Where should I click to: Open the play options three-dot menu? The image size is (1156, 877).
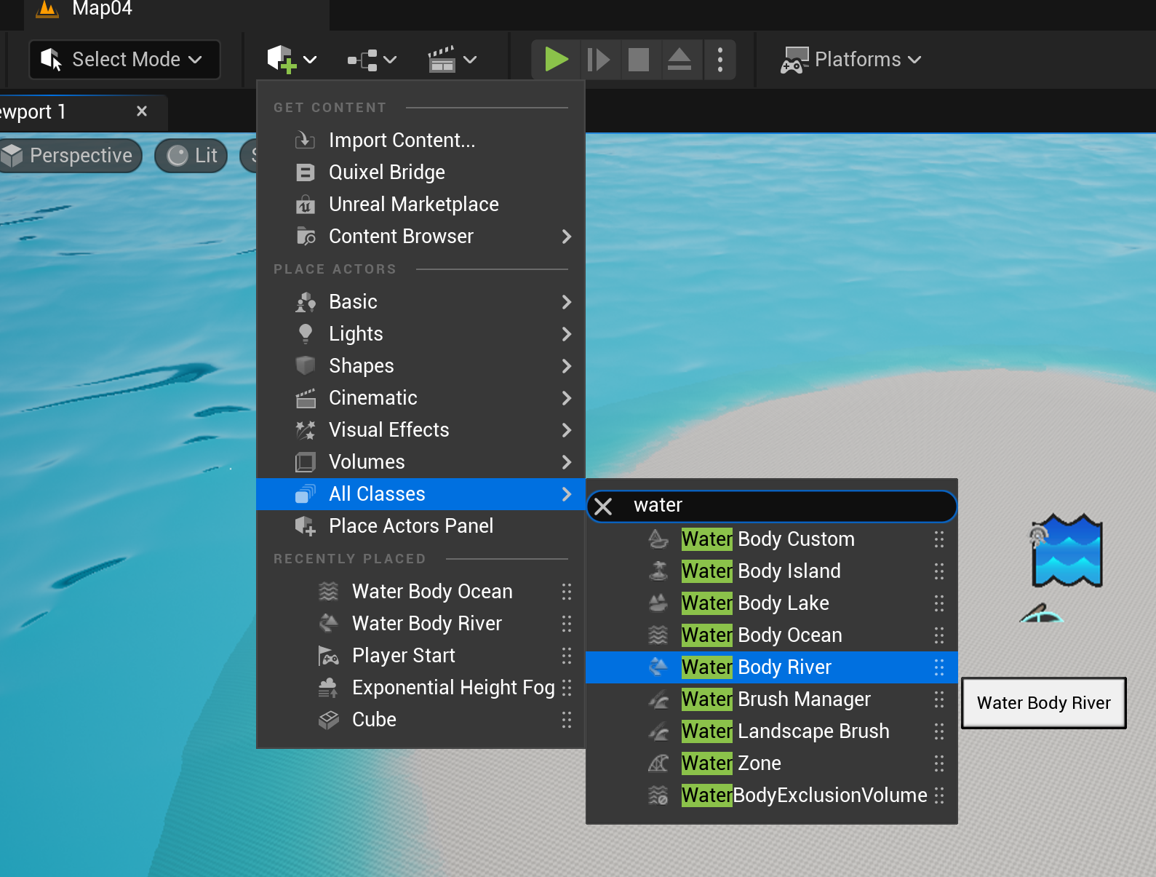(x=720, y=60)
